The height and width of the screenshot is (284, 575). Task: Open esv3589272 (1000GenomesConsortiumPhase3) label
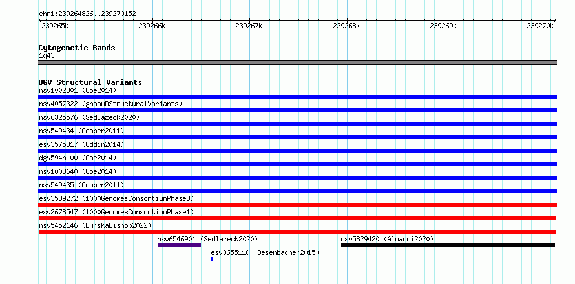pyautogui.click(x=116, y=198)
